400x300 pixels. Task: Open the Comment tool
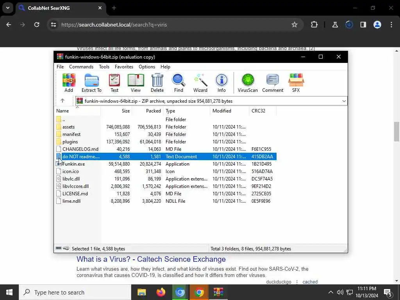click(273, 83)
